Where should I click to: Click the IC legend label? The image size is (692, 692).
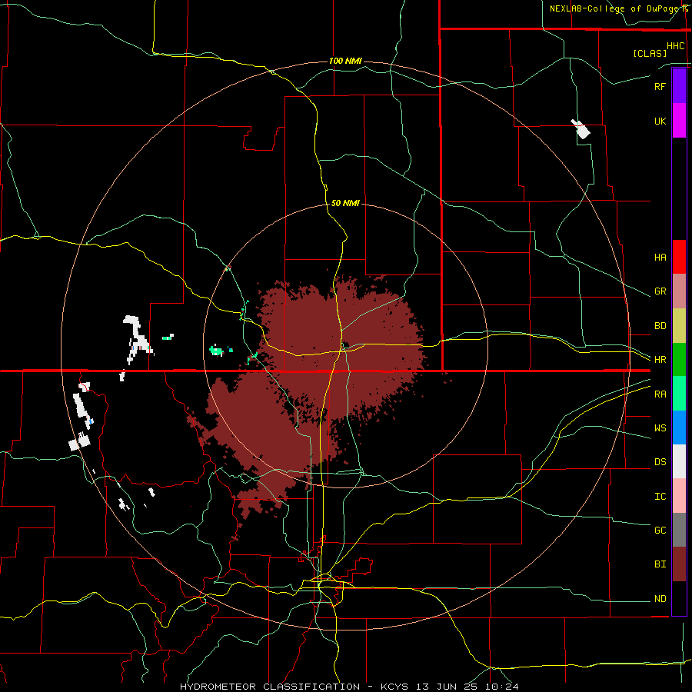(x=660, y=496)
